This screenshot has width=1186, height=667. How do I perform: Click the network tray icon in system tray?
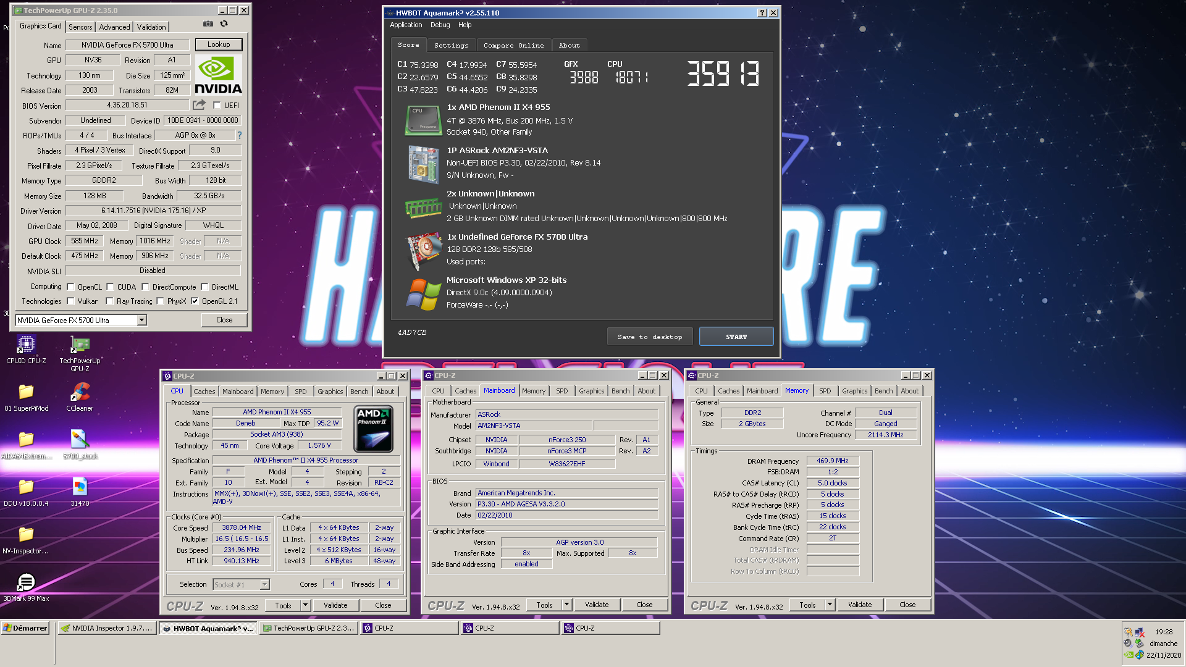click(1140, 632)
